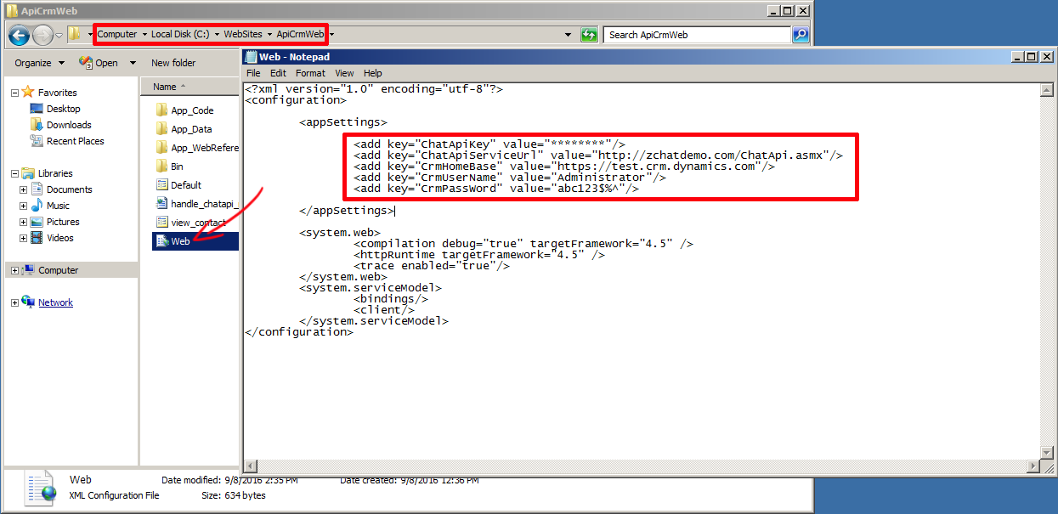Expand the Documents library node
Screen dimensions: 1058x514
[23, 189]
